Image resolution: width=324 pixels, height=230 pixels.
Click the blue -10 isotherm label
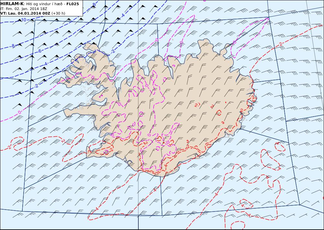pos(23,20)
